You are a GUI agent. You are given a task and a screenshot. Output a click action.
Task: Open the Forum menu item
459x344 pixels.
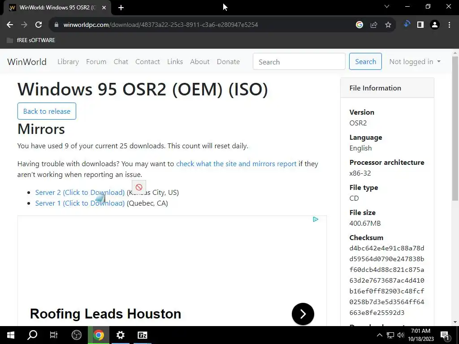(x=96, y=62)
